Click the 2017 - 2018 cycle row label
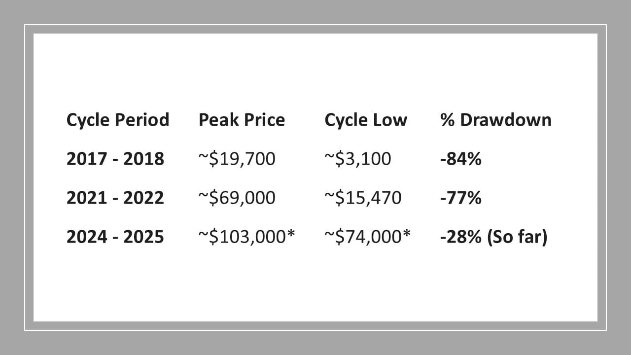This screenshot has height=355, width=631. point(115,159)
